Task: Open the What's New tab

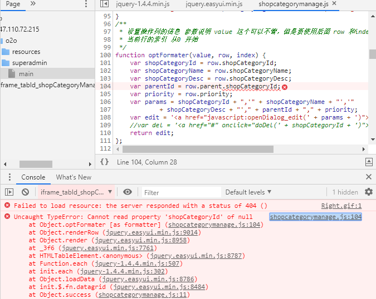Action: (74, 177)
